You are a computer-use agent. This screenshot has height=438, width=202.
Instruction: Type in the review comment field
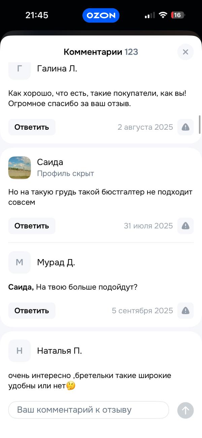(88, 410)
